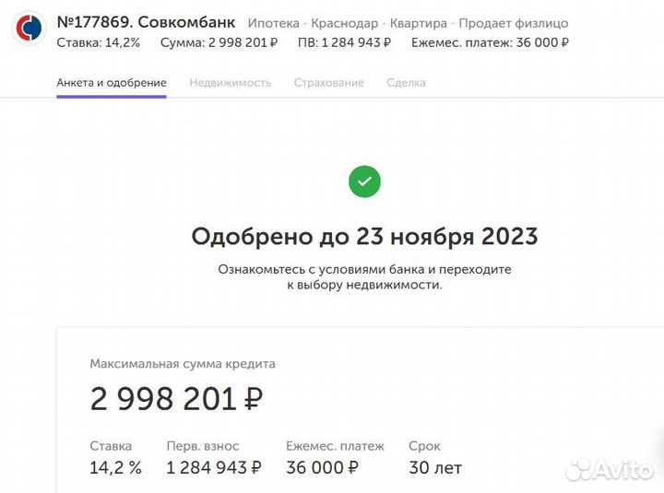Switch to the Недвижимость tab

pyautogui.click(x=231, y=83)
